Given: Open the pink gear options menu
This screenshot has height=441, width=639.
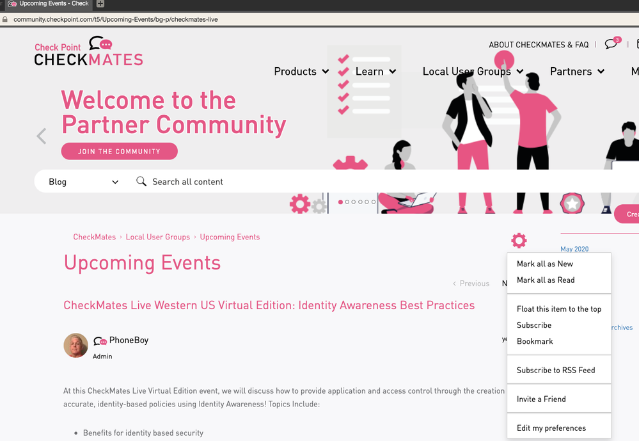Looking at the screenshot, I should (x=519, y=240).
